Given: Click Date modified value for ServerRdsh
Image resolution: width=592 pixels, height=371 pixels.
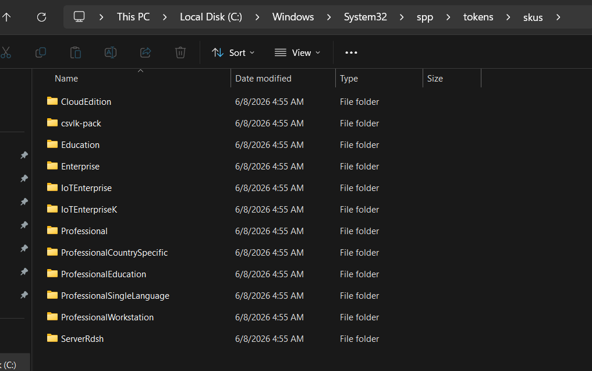Looking at the screenshot, I should coord(269,339).
